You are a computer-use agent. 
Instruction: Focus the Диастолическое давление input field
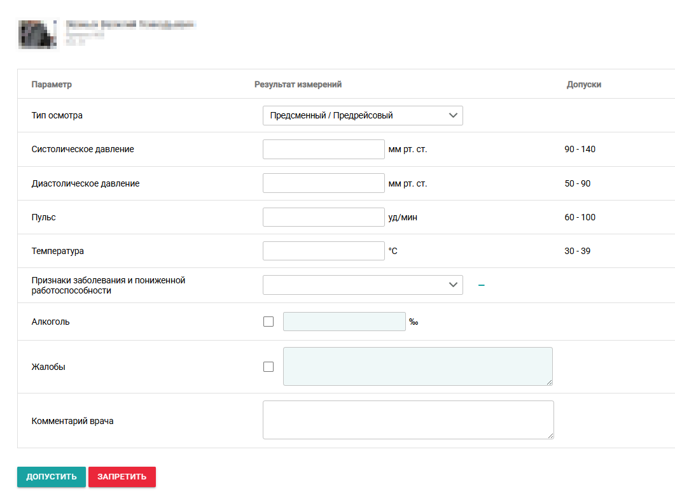point(323,183)
